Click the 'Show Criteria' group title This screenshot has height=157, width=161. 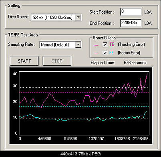tap(104, 38)
